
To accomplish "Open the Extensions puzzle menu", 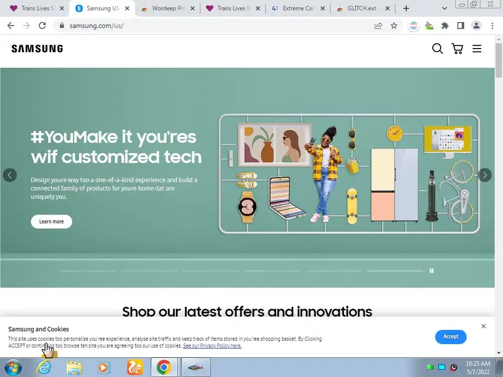I will pyautogui.click(x=445, y=26).
